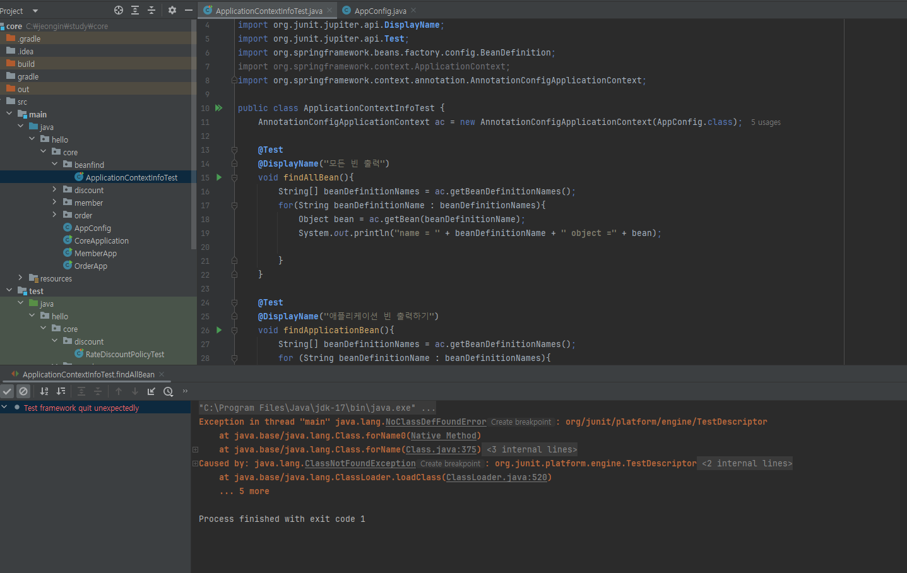The width and height of the screenshot is (907, 573).
Task: Run findApplicationBean test from the gutter arrow
Action: coord(219,330)
